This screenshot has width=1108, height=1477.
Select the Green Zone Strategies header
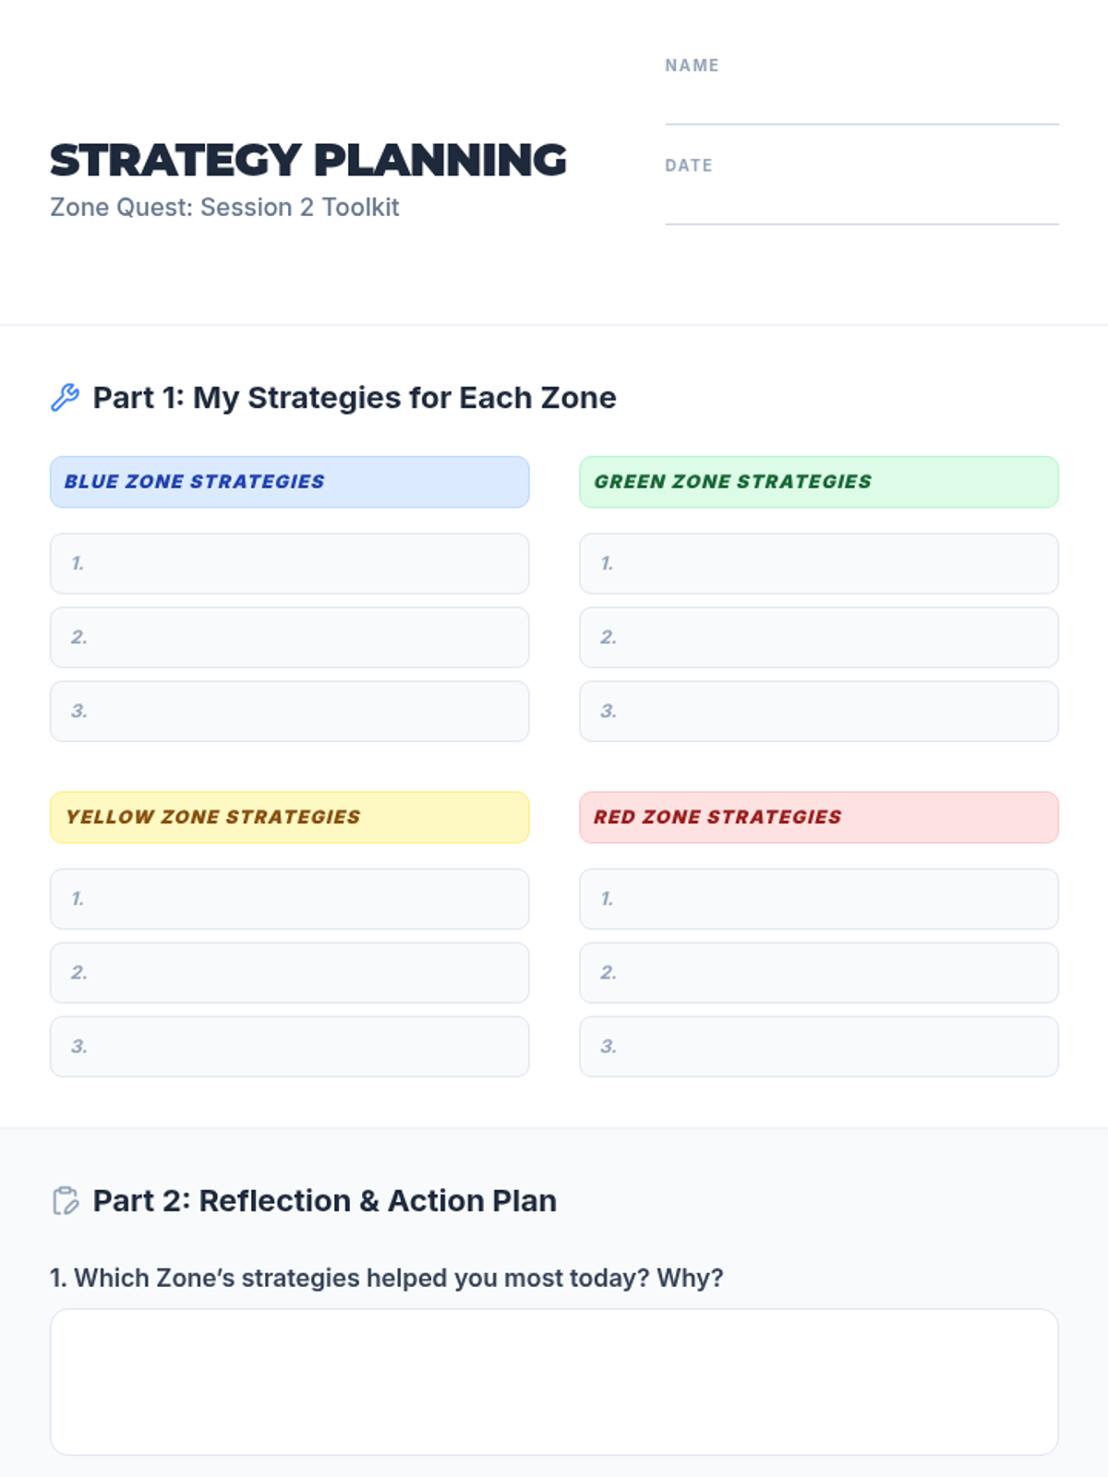pyautogui.click(x=818, y=482)
